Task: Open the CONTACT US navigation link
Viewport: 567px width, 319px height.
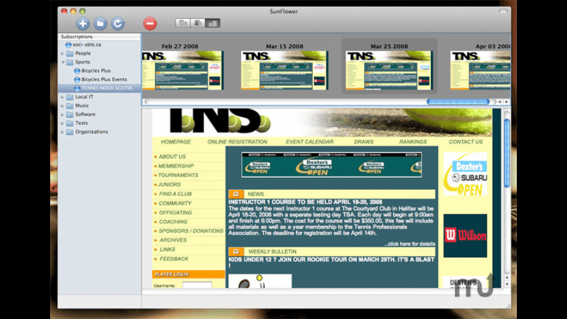Action: pyautogui.click(x=466, y=142)
